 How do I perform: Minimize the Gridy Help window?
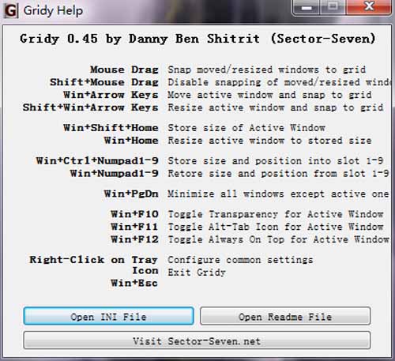click(307, 6)
